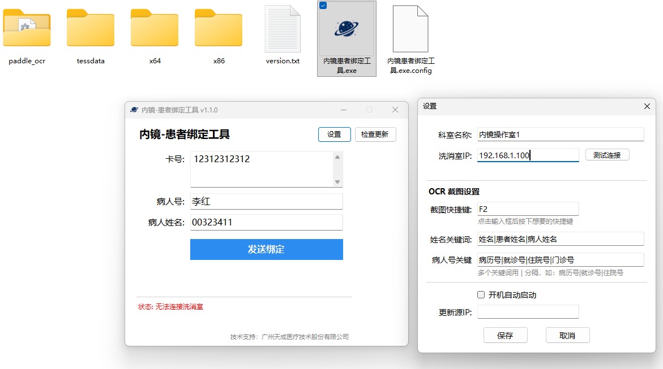
Task: Select the 内镜患者绑定工具.exe.config file icon
Action: click(x=410, y=29)
